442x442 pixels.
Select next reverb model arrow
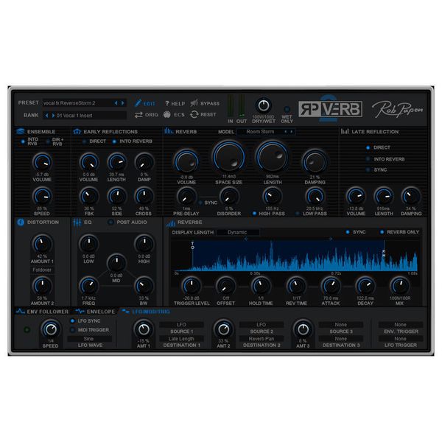[x=292, y=132]
